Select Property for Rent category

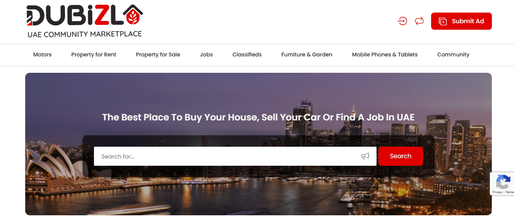click(94, 54)
